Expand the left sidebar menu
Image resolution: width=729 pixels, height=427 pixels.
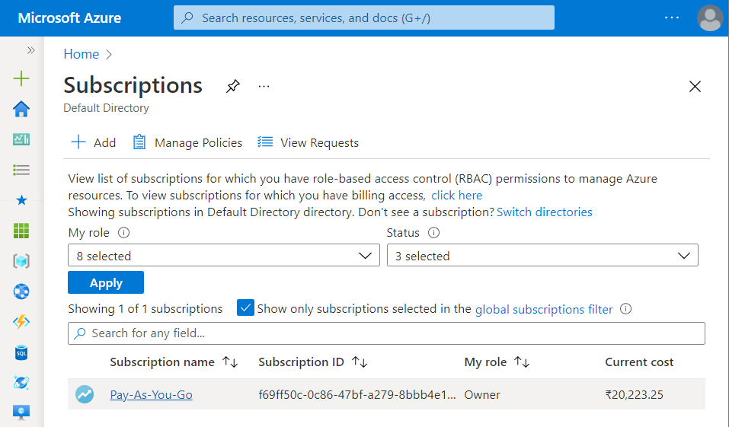coord(31,50)
